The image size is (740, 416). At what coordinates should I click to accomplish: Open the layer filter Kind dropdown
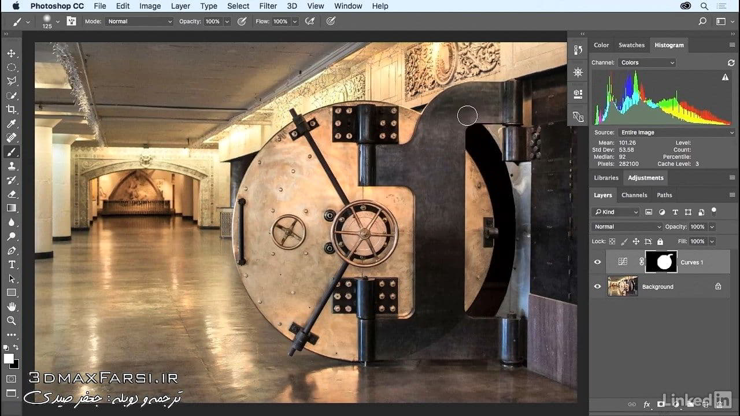[615, 212]
